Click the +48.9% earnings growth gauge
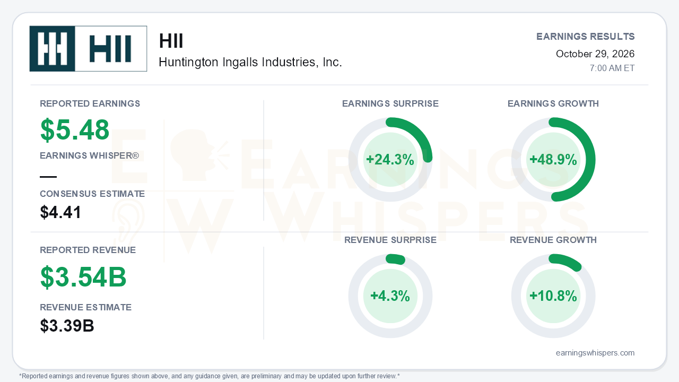This screenshot has height=382, width=679. point(553,160)
